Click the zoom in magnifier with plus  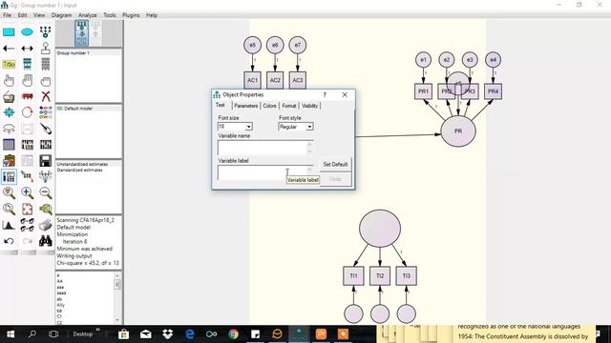(x=27, y=192)
